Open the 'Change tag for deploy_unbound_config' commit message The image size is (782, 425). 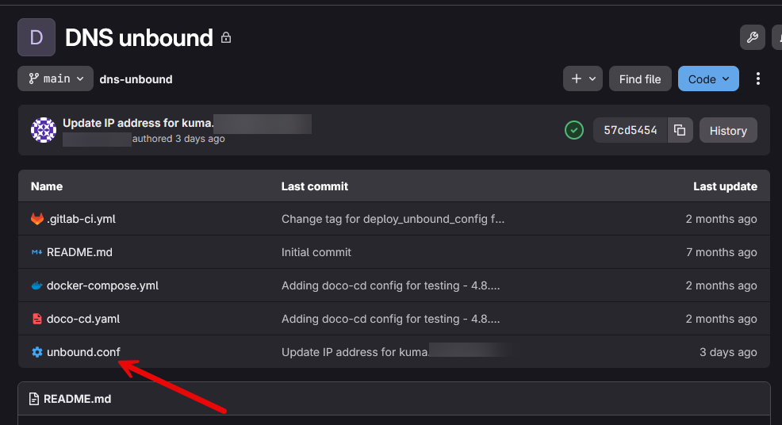393,219
